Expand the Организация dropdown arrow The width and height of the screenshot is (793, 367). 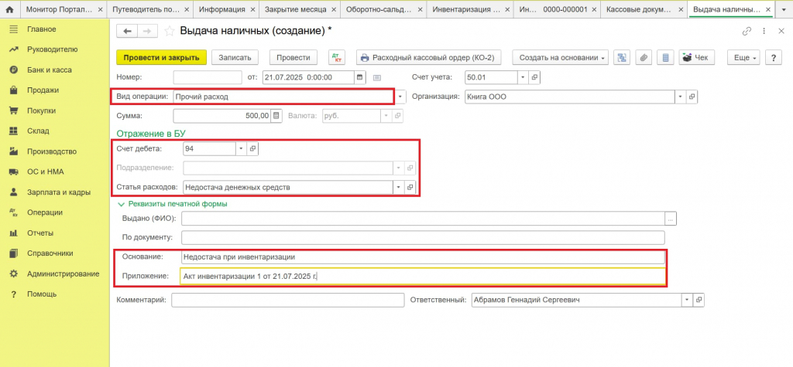pyautogui.click(x=681, y=97)
